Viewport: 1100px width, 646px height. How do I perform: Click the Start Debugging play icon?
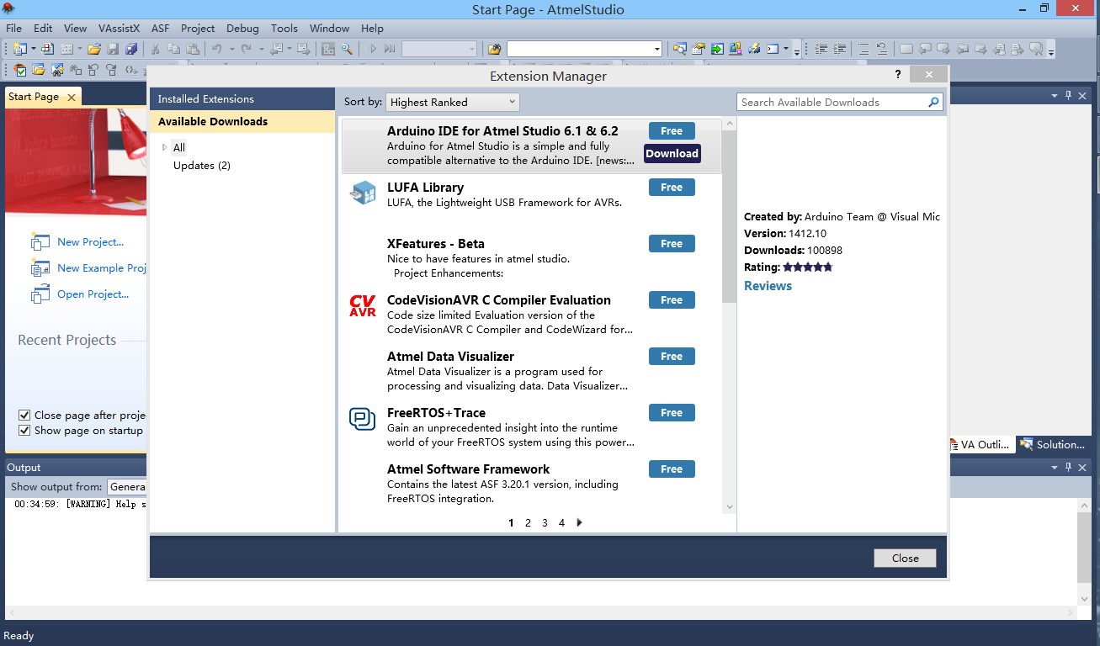point(373,49)
